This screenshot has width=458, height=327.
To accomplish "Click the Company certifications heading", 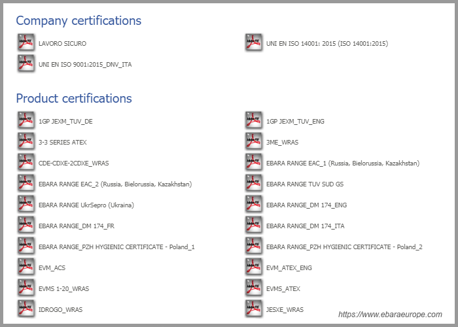I will coord(79,21).
